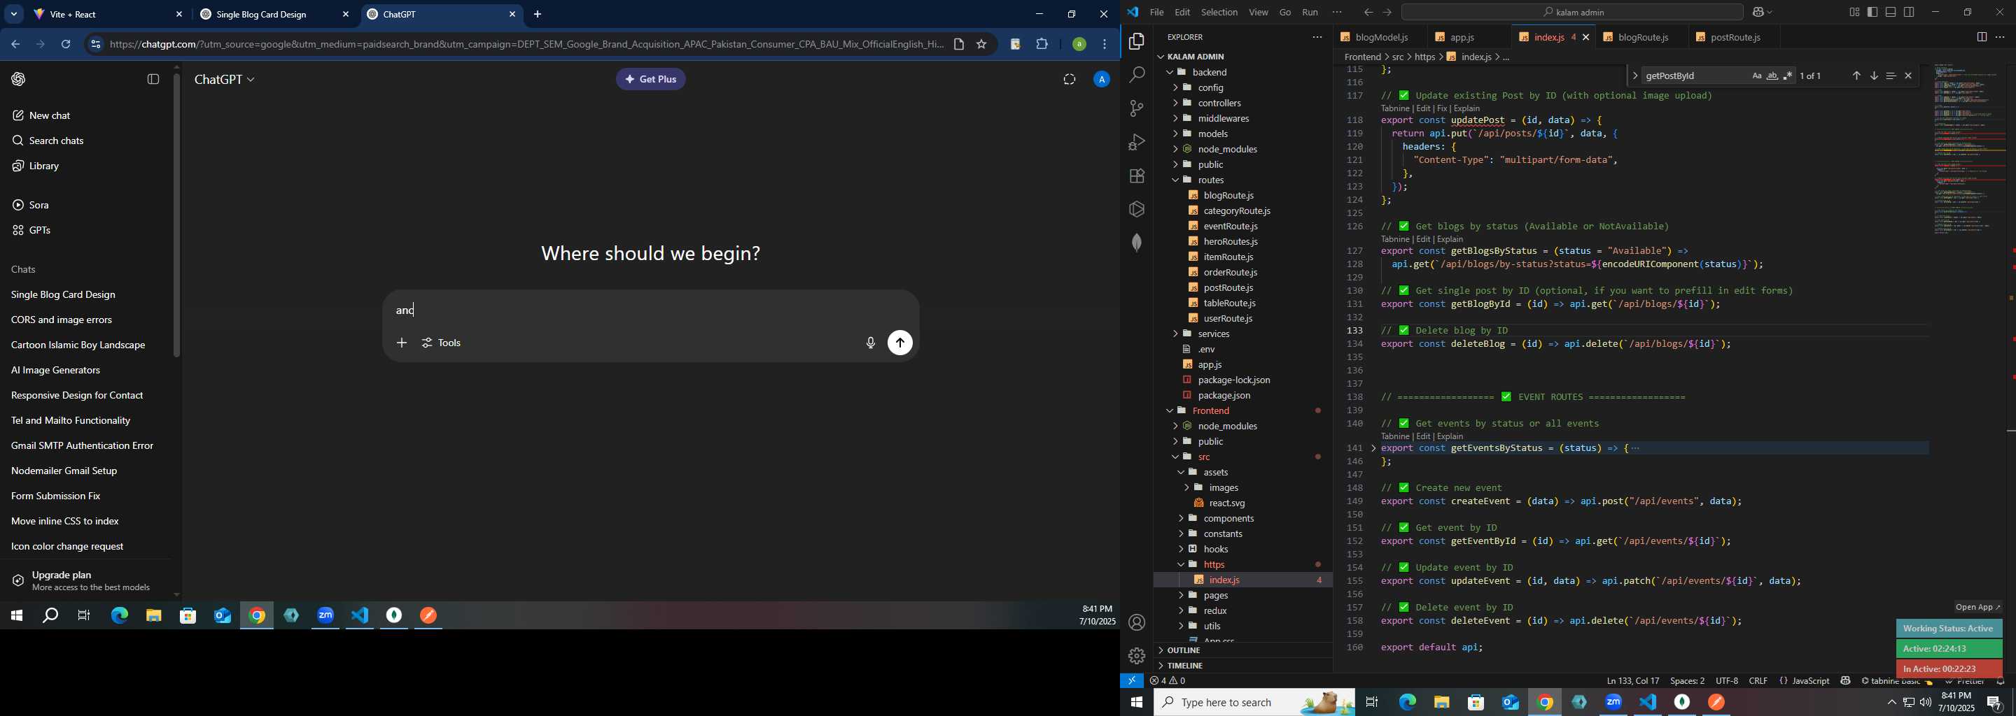Reload the ChatGPT page
Screen dimensions: 2016x716
tap(66, 45)
